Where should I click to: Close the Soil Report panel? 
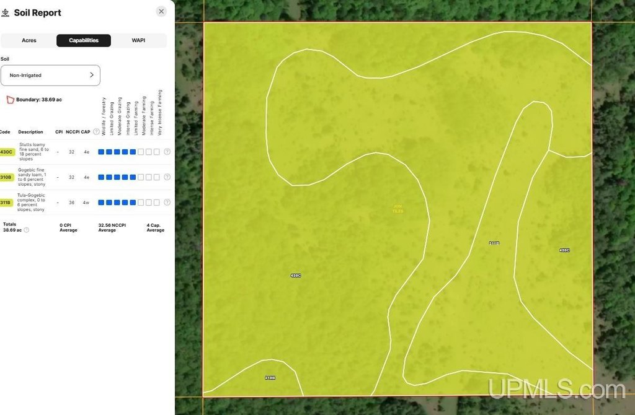tap(161, 11)
